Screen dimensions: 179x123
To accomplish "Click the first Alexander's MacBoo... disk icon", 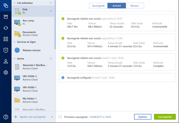I will (17, 67).
